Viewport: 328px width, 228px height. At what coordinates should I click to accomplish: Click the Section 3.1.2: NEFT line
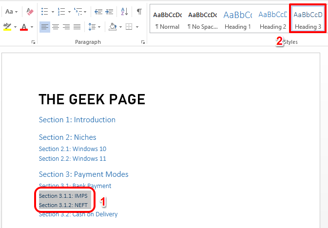(x=63, y=205)
